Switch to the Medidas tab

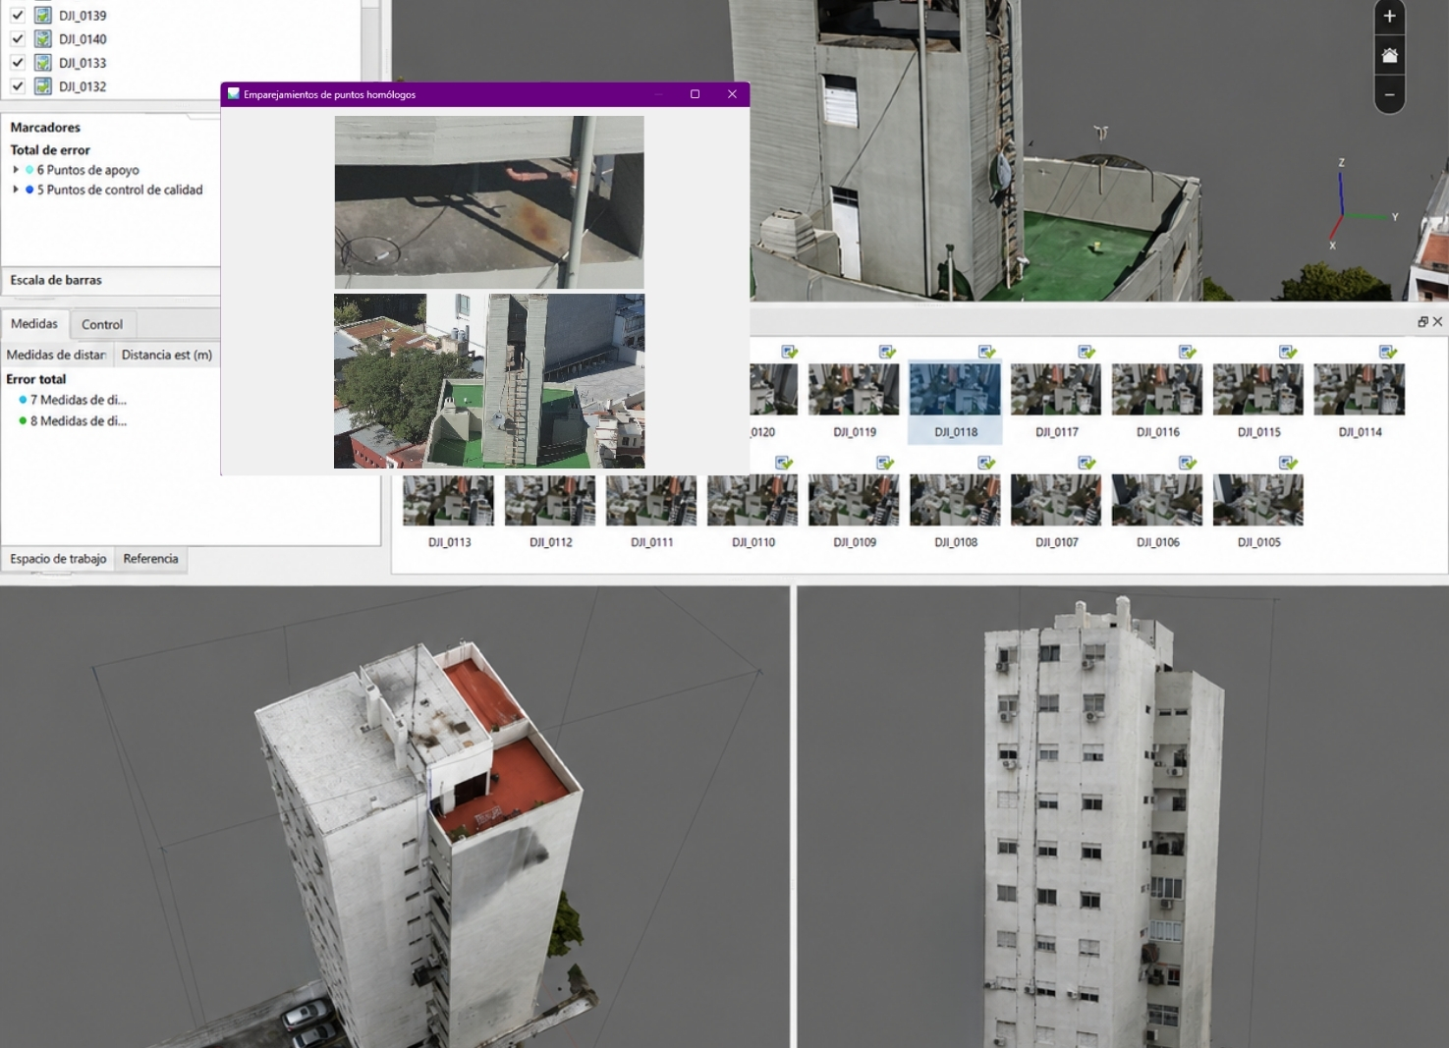[34, 323]
